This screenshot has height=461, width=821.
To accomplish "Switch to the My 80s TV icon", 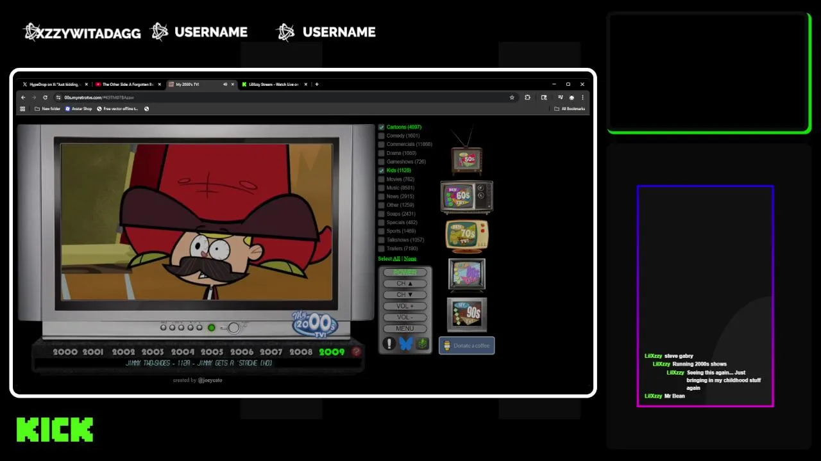I will pyautogui.click(x=466, y=275).
